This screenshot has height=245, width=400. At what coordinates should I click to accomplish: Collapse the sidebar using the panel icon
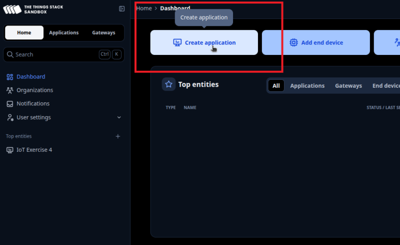[121, 8]
